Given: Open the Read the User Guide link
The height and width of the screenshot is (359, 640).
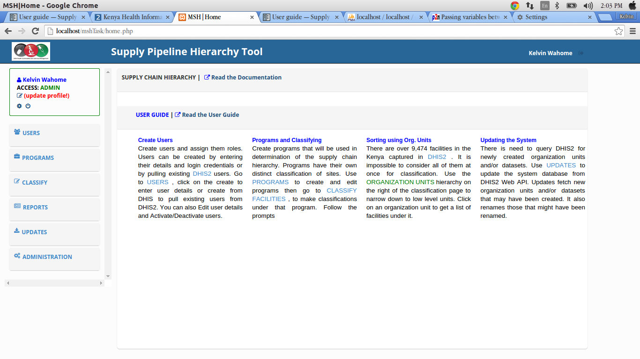Looking at the screenshot, I should tap(210, 115).
